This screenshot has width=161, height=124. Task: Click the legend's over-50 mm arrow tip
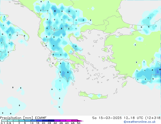(x=80, y=121)
